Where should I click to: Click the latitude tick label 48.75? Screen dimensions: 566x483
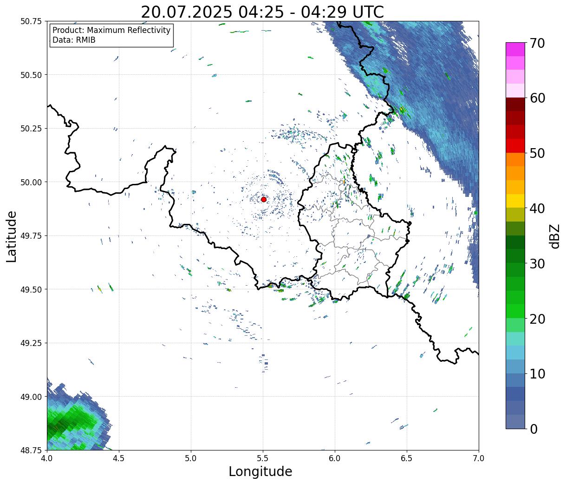[31, 450]
